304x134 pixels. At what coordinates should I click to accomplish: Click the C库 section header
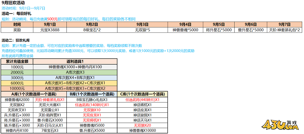(142, 94)
